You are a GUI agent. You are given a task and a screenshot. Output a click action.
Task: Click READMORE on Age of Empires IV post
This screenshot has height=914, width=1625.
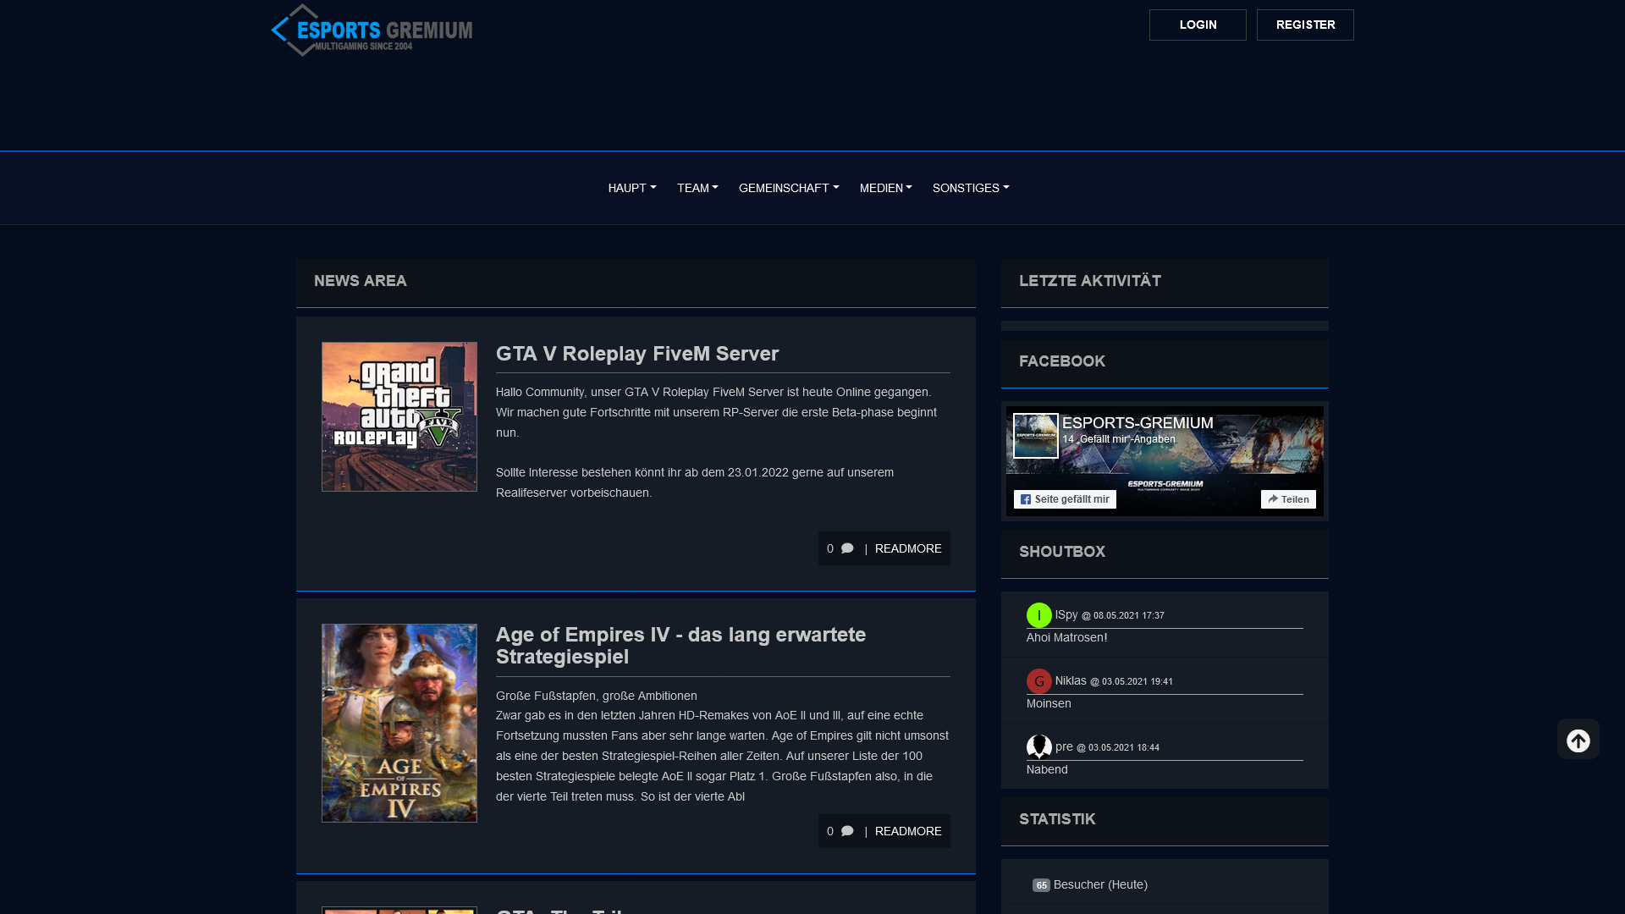(x=908, y=831)
